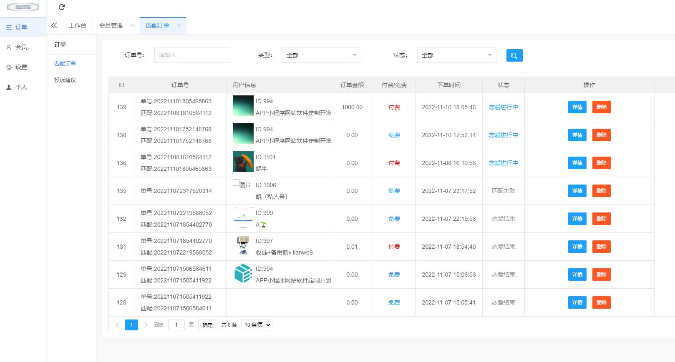Close the 匹配订单 tab
The image size is (675, 362).
click(x=179, y=26)
